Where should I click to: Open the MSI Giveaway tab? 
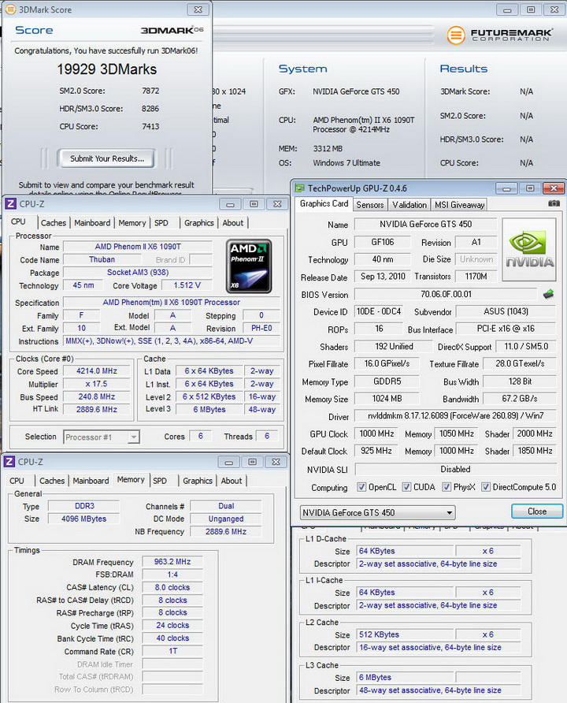460,205
